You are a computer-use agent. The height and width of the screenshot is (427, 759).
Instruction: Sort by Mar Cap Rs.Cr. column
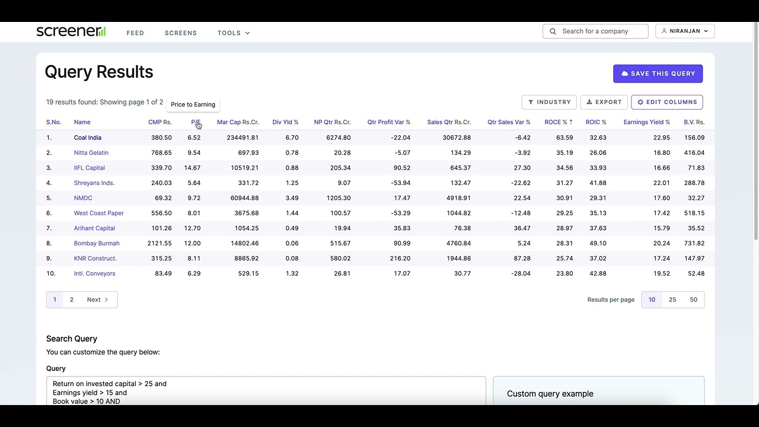238,122
